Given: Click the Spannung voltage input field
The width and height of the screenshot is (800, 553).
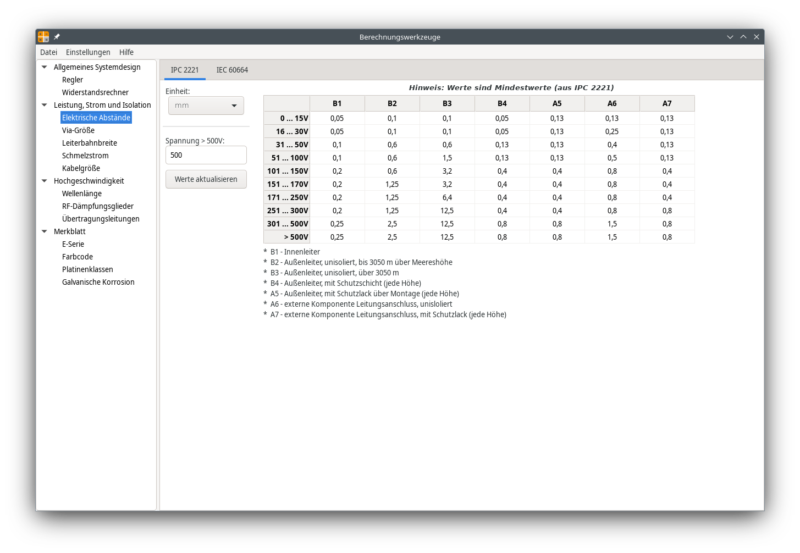Looking at the screenshot, I should (x=206, y=155).
